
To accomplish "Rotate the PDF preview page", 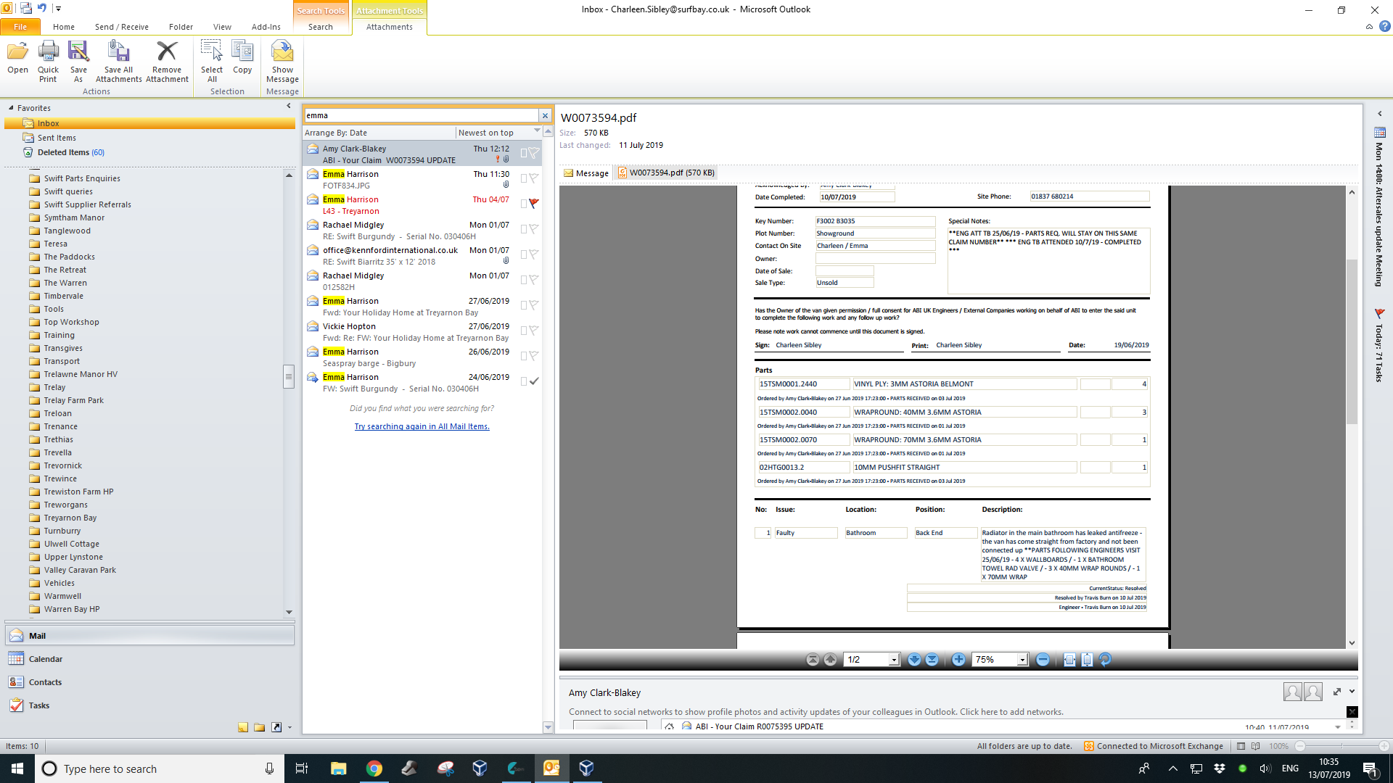I will tap(1105, 660).
